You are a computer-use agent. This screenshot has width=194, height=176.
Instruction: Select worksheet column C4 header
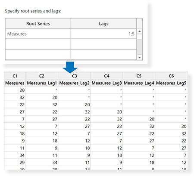(x=106, y=76)
